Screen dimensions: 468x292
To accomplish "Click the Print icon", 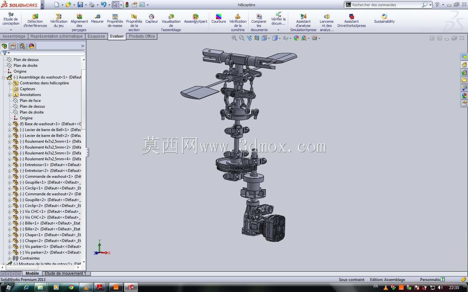I will coord(92,5).
